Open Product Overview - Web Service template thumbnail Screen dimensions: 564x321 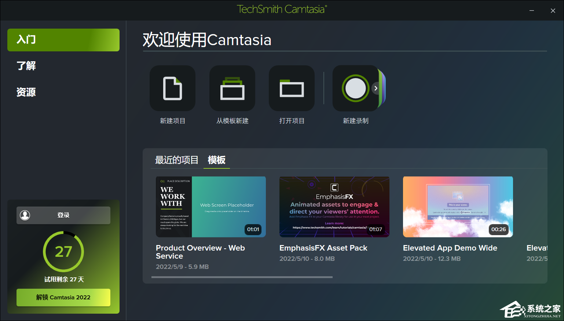click(211, 207)
